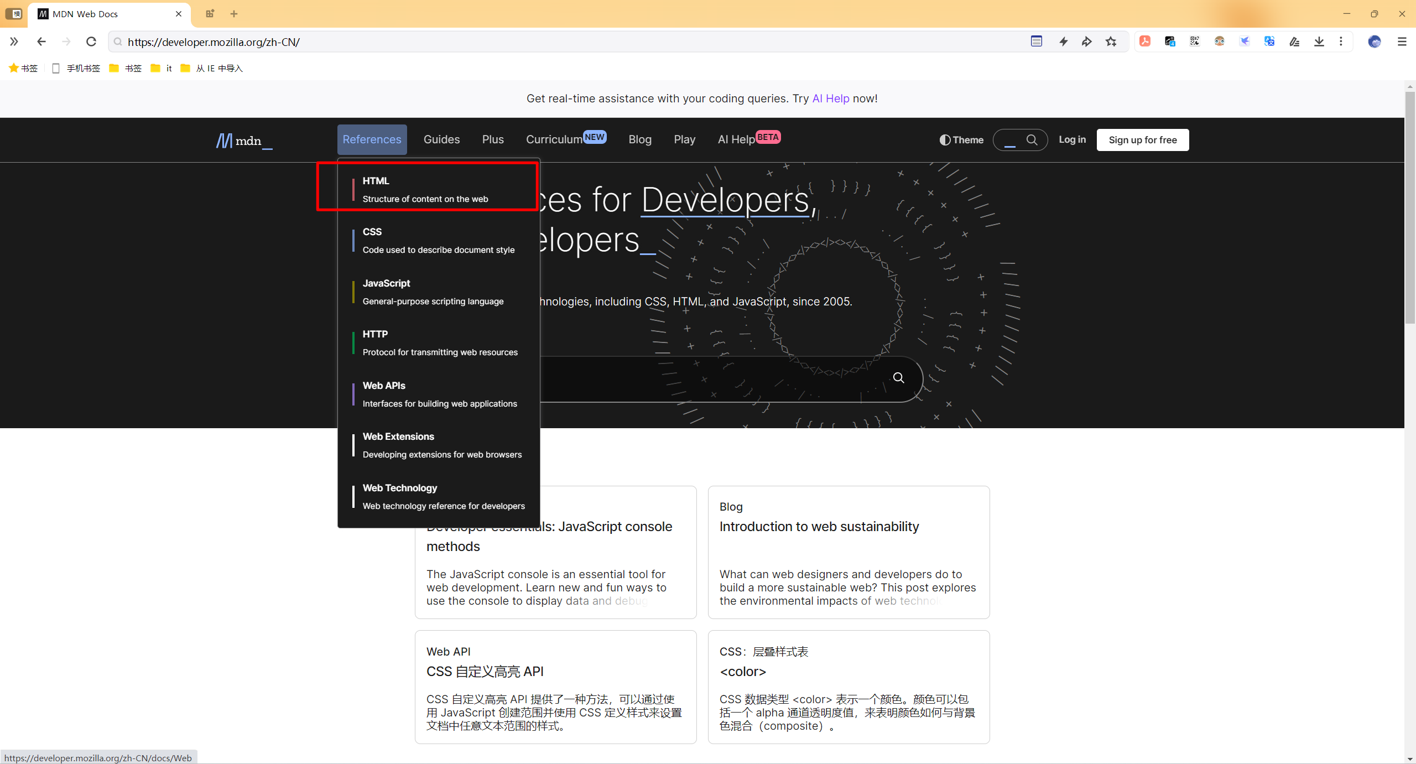
Task: Open 手机书签 mobile bookmarks
Action: tap(76, 68)
